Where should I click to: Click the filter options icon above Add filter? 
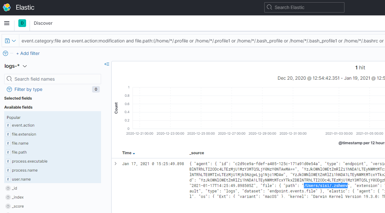(5, 53)
